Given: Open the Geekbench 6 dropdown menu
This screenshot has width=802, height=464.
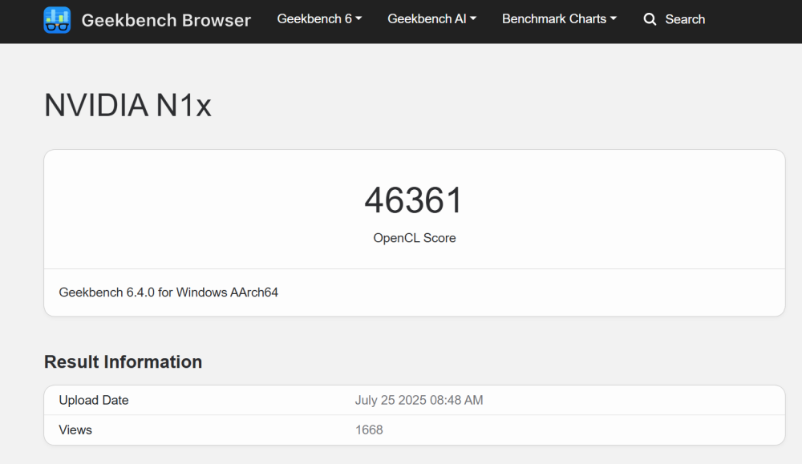Looking at the screenshot, I should [x=319, y=19].
